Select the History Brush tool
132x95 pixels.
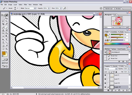click(x=6, y=31)
